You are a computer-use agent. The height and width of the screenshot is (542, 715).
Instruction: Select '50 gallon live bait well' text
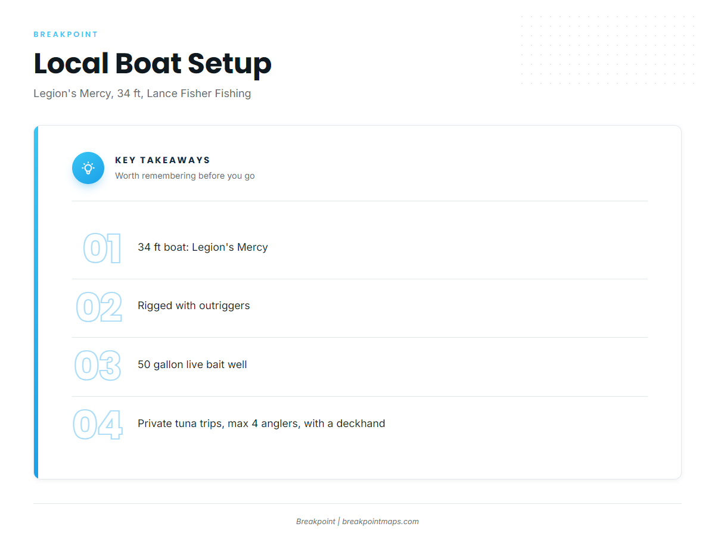[x=192, y=365]
